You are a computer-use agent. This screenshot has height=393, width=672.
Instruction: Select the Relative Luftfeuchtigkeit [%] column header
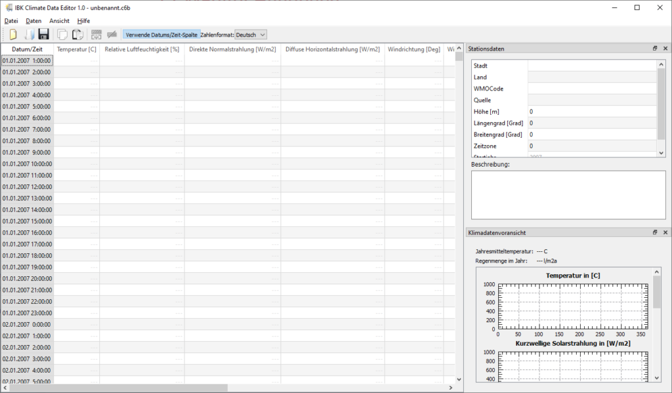142,49
